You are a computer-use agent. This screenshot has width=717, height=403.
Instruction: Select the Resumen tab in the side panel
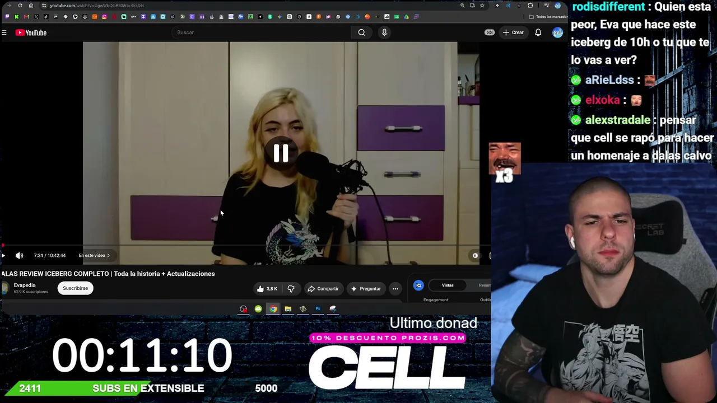[485, 285]
